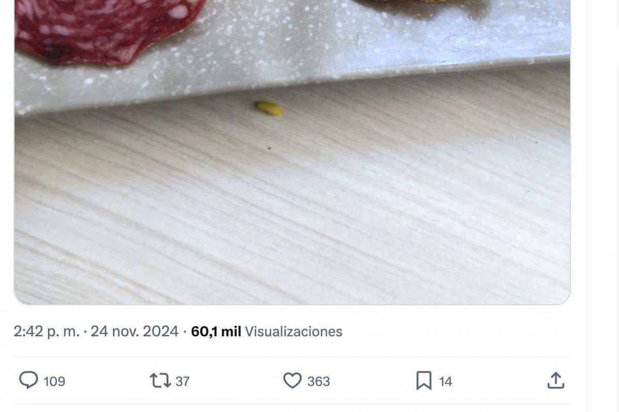This screenshot has height=412, width=619.
Task: Click the 24 nov. 2024 date
Action: point(134,332)
